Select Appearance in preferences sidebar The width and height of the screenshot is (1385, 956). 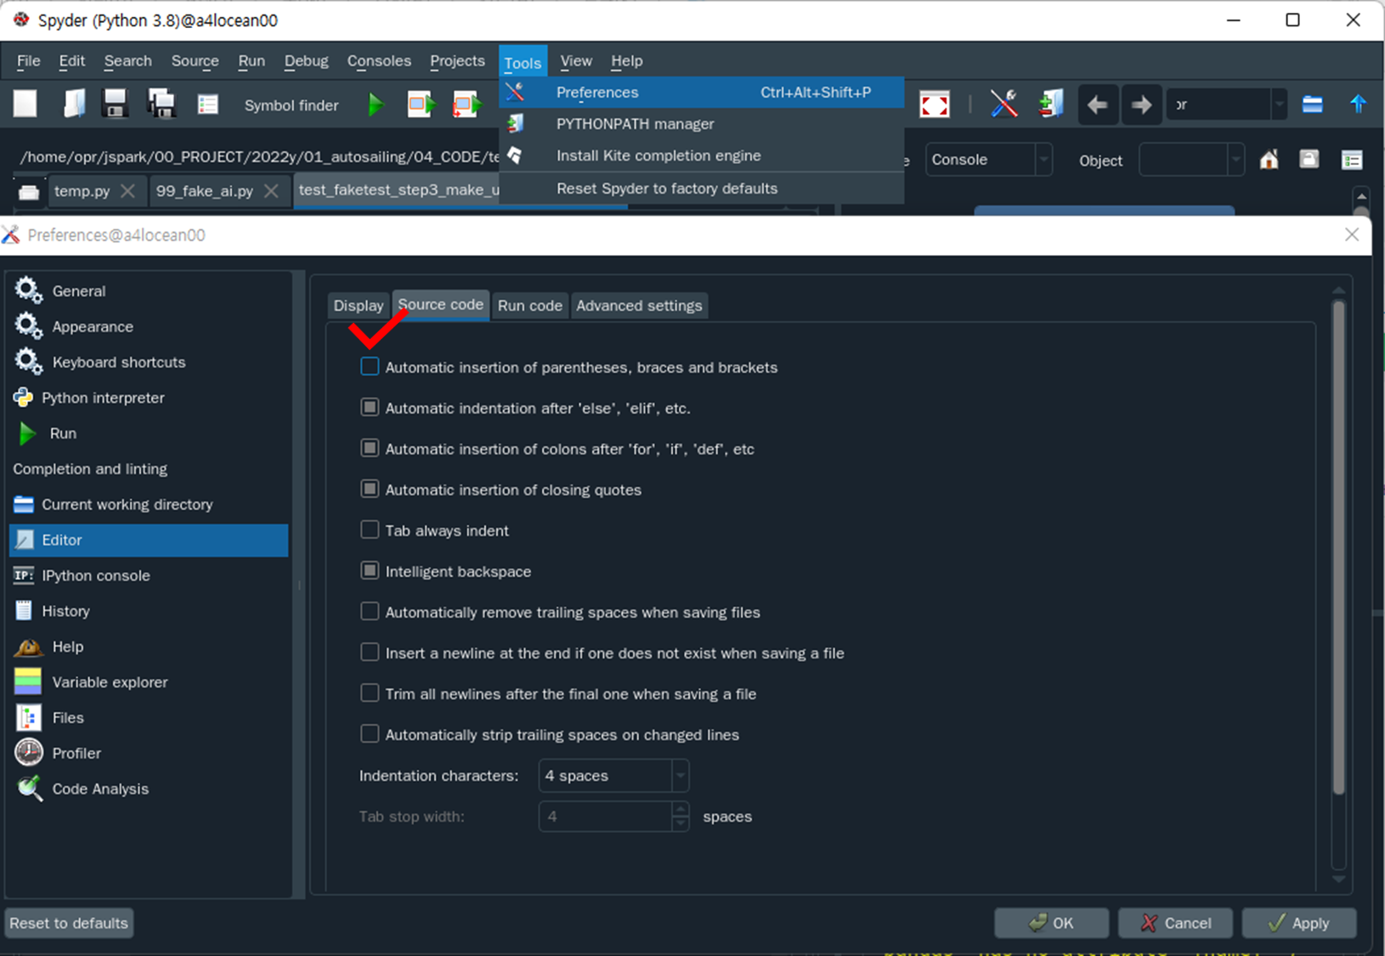(x=149, y=326)
